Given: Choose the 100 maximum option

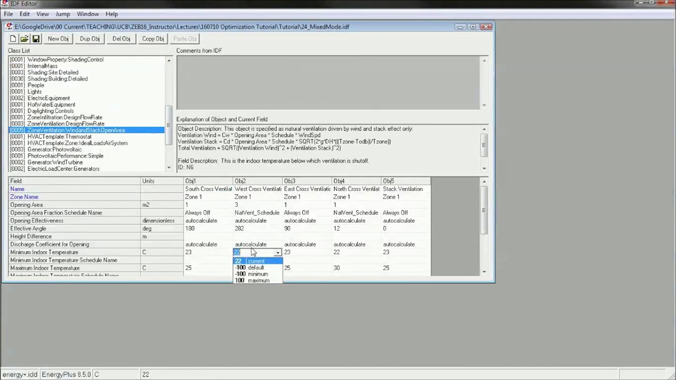Looking at the screenshot, I should tap(258, 280).
